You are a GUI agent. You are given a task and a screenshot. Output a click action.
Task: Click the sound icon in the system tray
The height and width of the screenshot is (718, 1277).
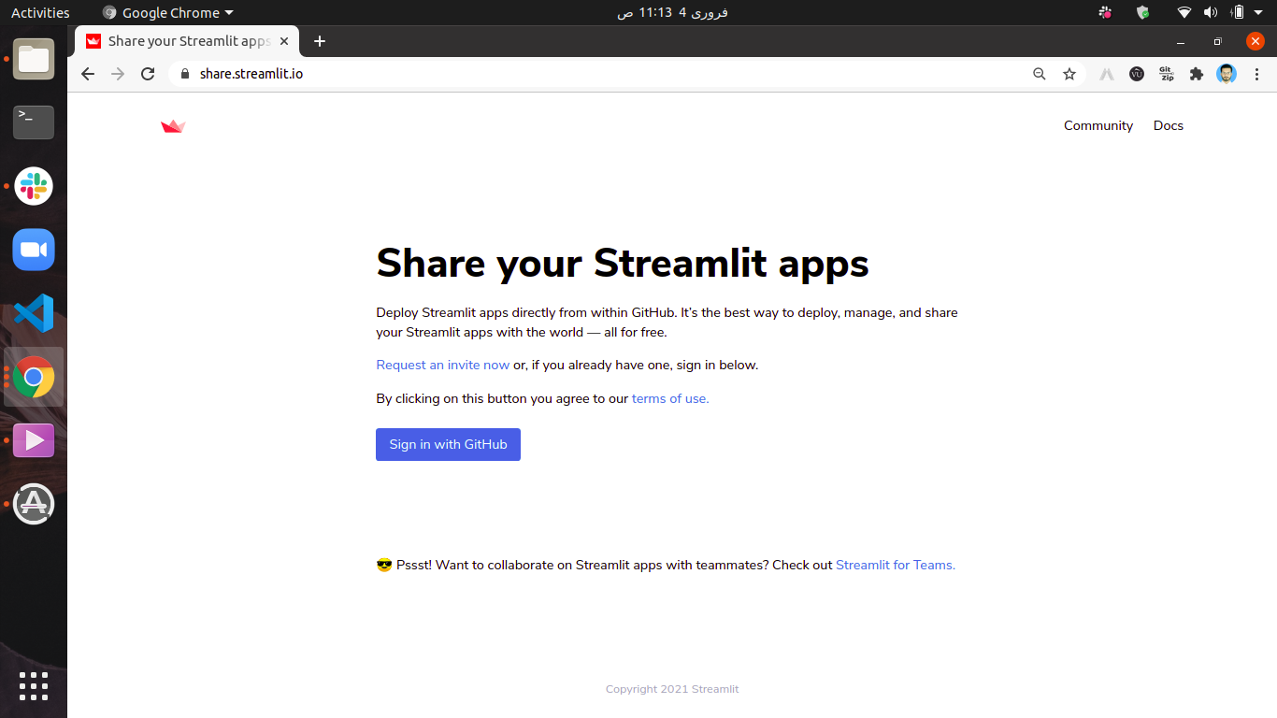[x=1212, y=12]
